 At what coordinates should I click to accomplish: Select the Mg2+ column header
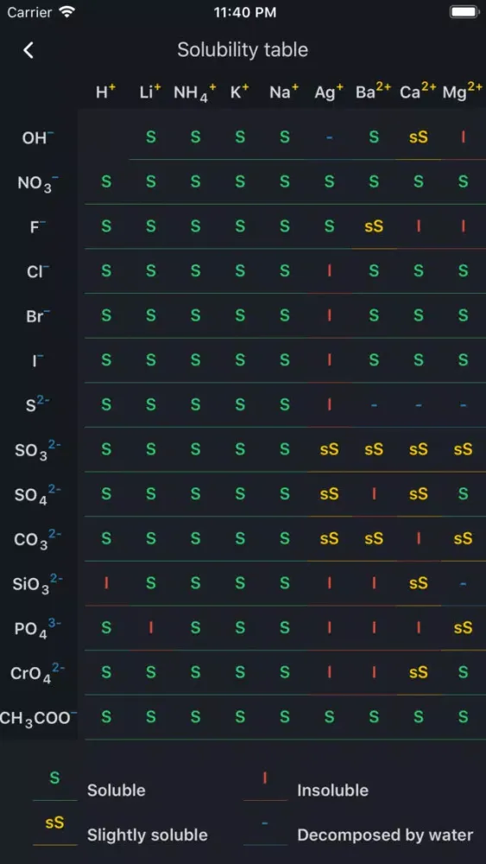[463, 92]
